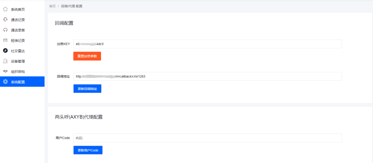The image size is (373, 163).
Task: Click the headphone icon beside 通话录音
Action: coord(5,30)
